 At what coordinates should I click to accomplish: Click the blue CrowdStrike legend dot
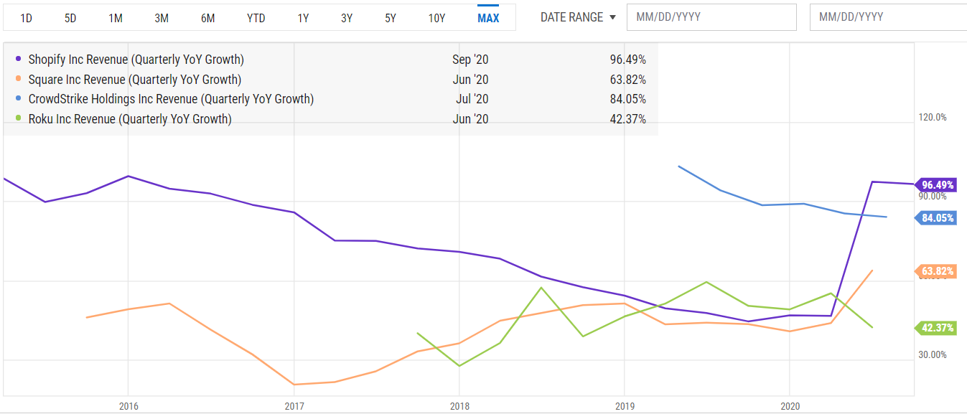(18, 99)
